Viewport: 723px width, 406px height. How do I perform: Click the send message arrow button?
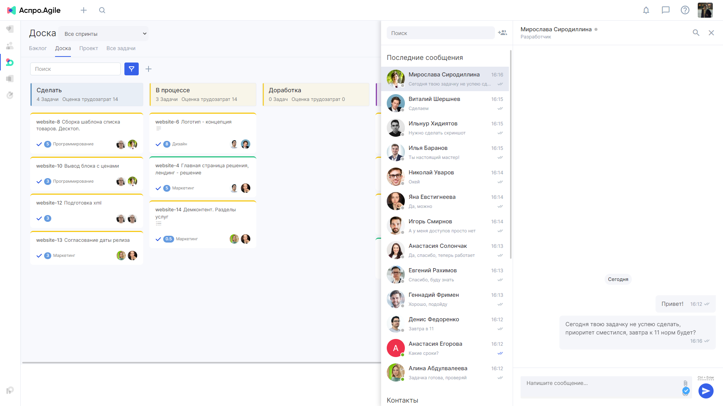pyautogui.click(x=706, y=391)
